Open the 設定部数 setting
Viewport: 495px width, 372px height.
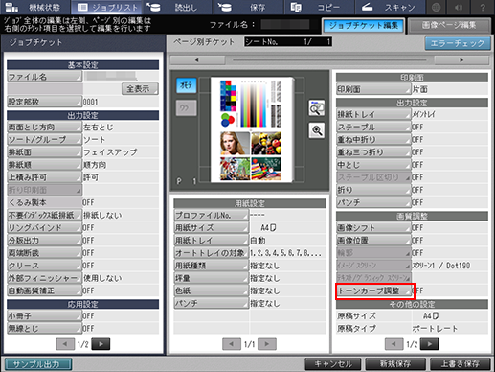click(44, 102)
